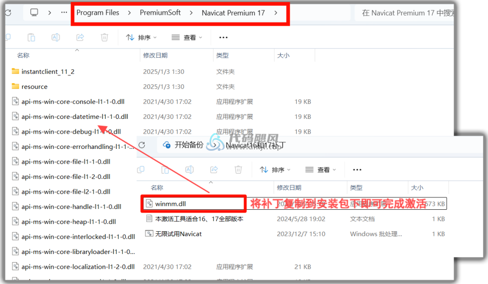Click Copy icon in front window toolbar
This screenshot has width=488, height=284.
[x=141, y=170]
